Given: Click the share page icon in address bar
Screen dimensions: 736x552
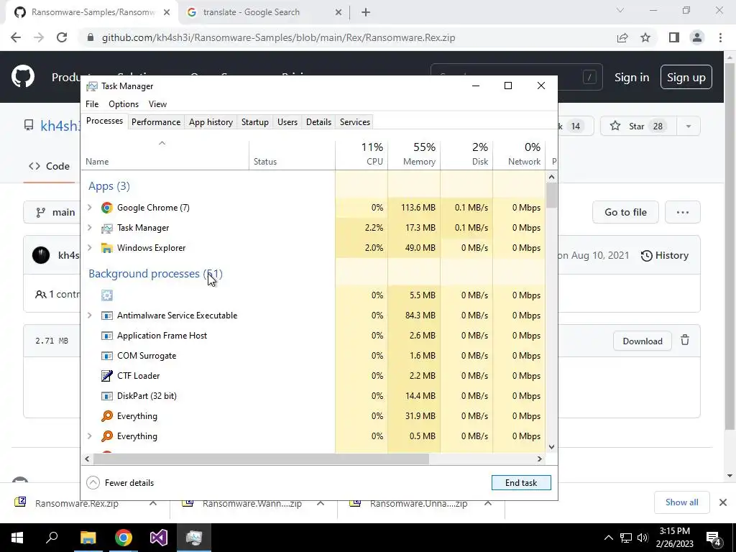Looking at the screenshot, I should point(622,37).
